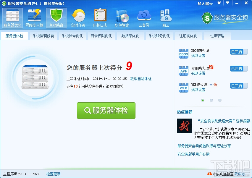The height and width of the screenshot is (178, 252).
Task: Open the 服务器优化 toolbar icon
Action: (x=12, y=18)
